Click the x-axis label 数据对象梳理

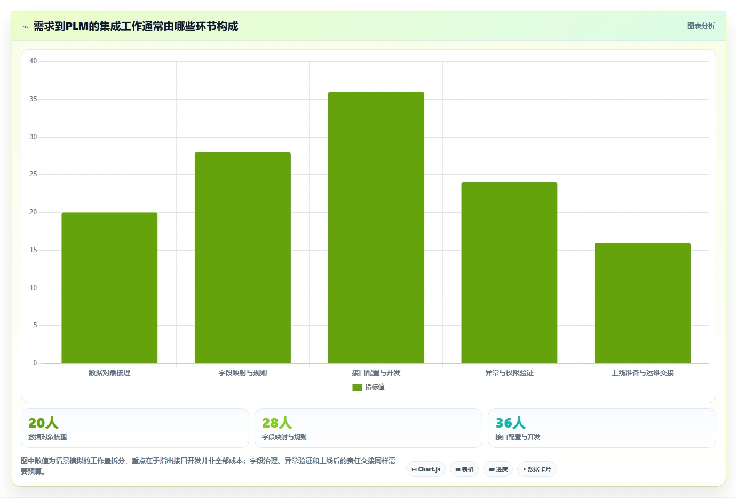(109, 373)
